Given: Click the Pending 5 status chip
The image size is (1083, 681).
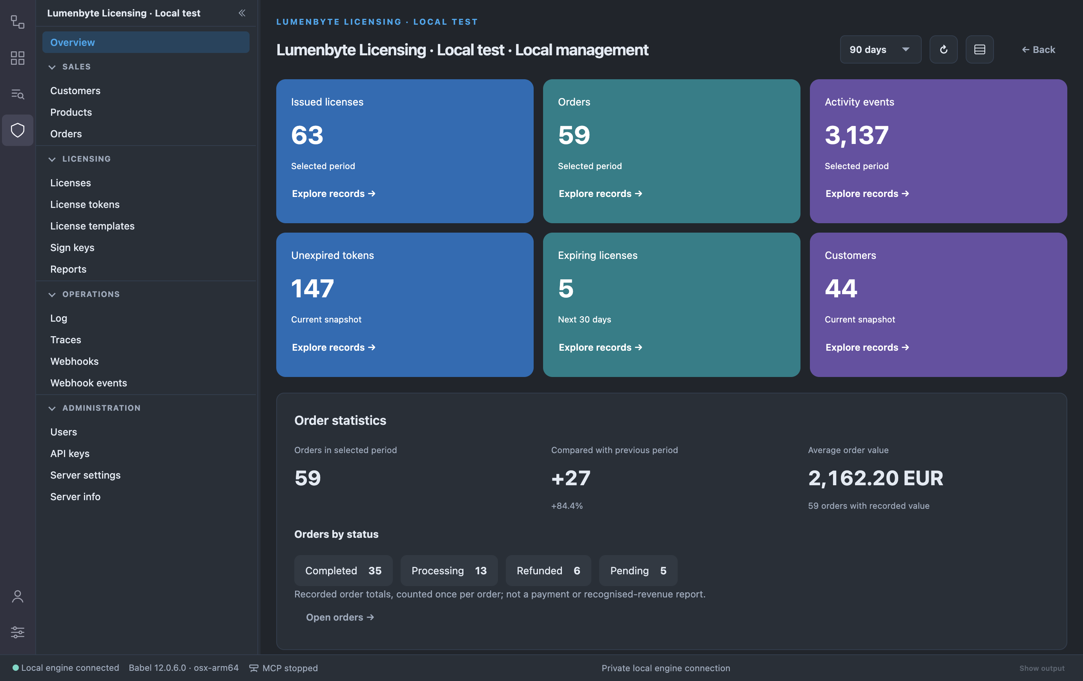Looking at the screenshot, I should coord(638,570).
